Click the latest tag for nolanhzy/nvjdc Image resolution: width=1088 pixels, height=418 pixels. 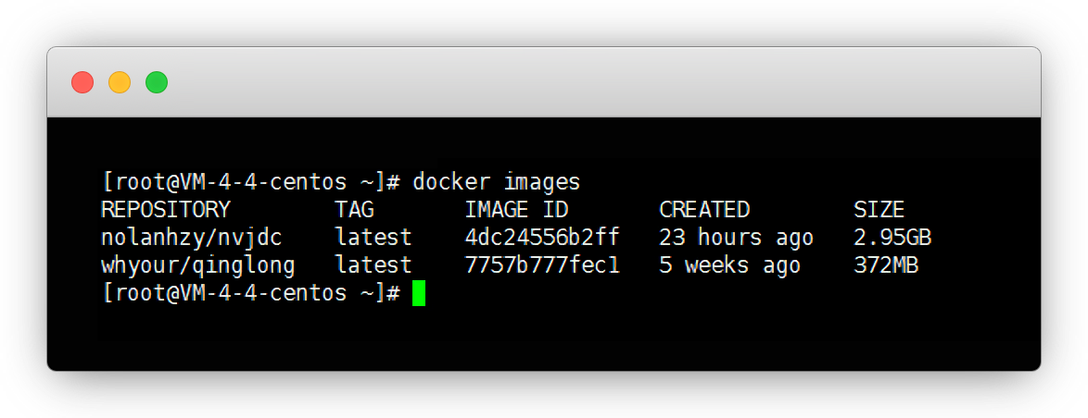coord(373,238)
